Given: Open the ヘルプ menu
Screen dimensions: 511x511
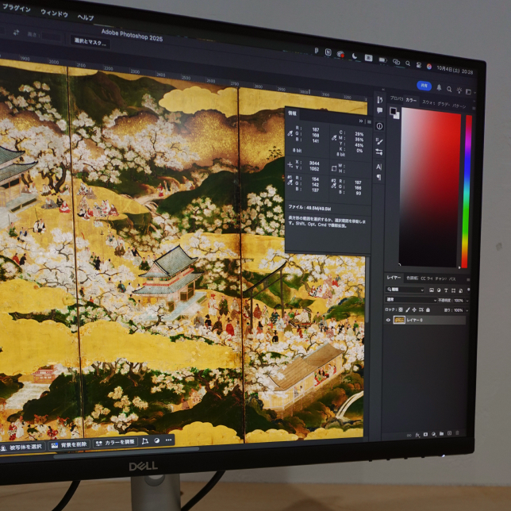Looking at the screenshot, I should coord(85,17).
